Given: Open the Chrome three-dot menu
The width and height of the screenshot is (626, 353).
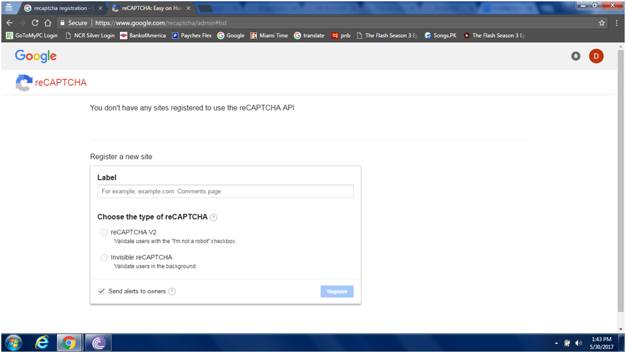Looking at the screenshot, I should click(x=617, y=23).
